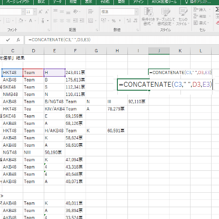Open the font name dropdown arrow

[23, 12]
